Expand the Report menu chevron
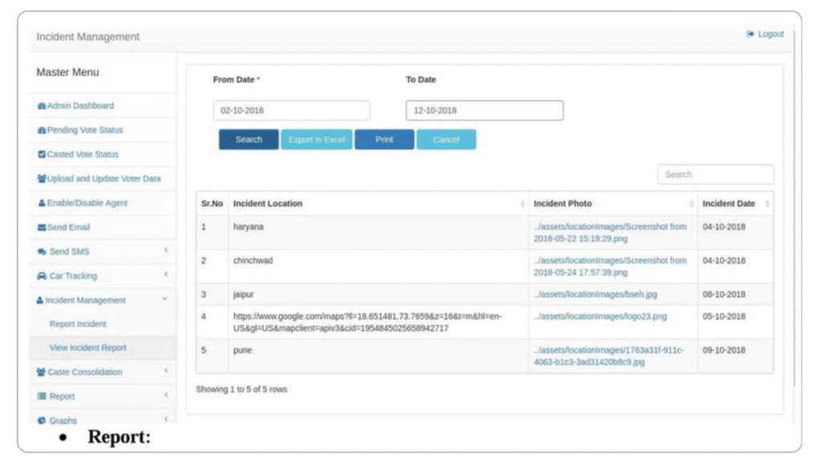Screen dimensions: 821x462 click(x=166, y=396)
